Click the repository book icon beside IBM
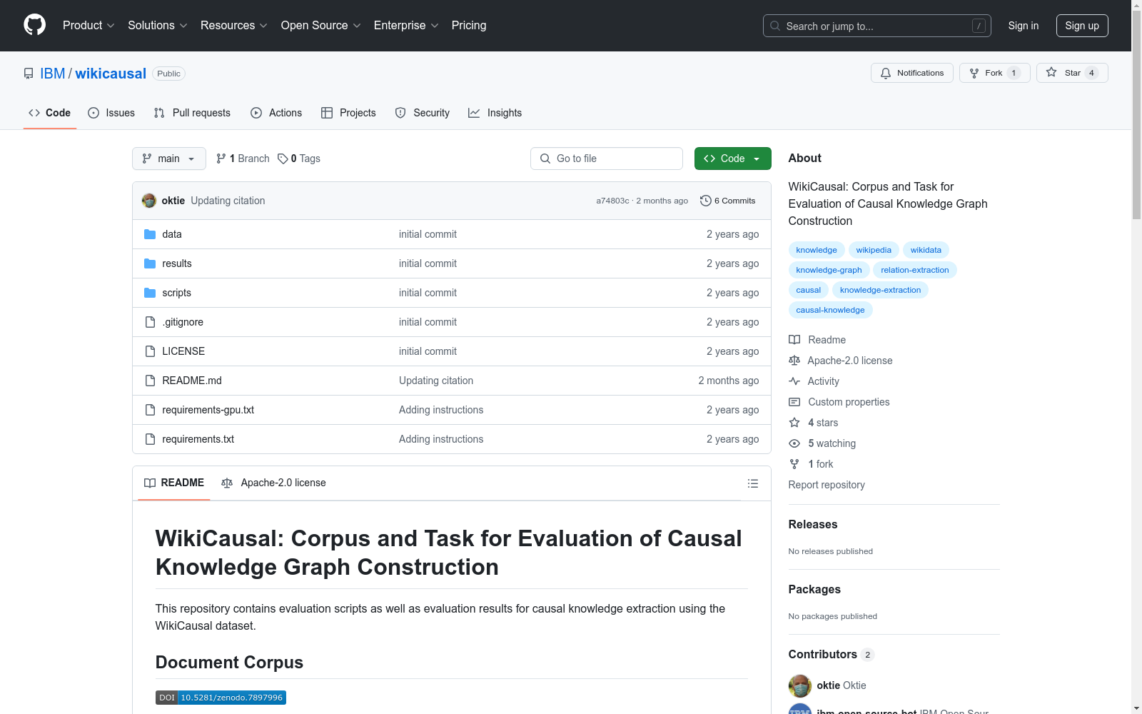 point(29,74)
